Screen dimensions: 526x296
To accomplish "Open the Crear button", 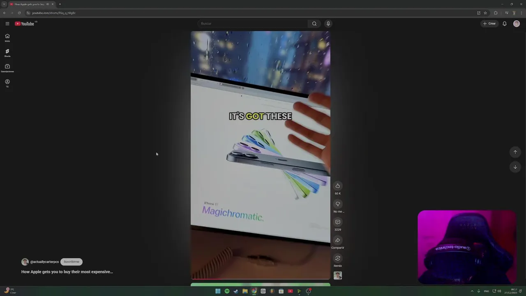I will point(489,23).
